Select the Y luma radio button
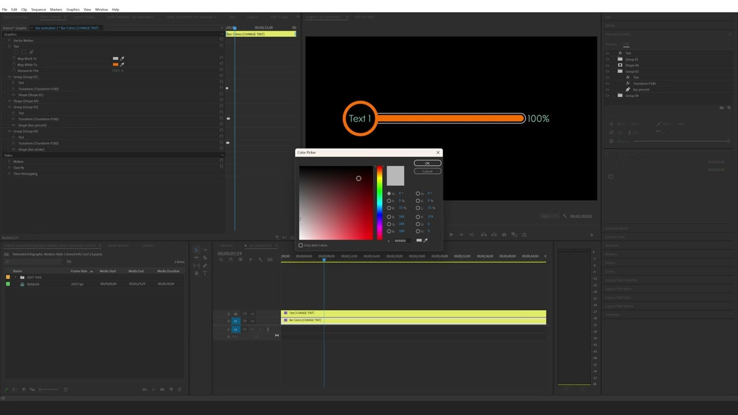This screenshot has width=738, height=415. pyautogui.click(x=418, y=217)
